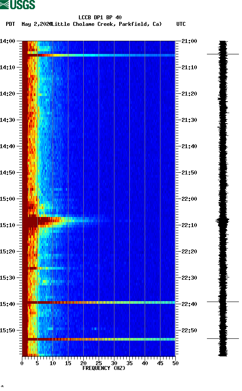Select the title text 'LCCB DP1 BP 40'
242x391 pixels.
click(x=100, y=18)
